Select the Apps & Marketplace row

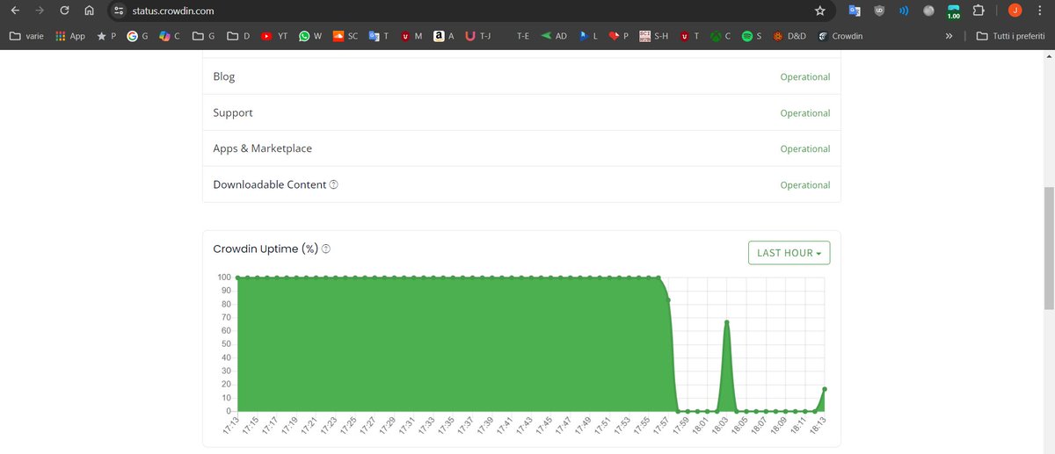(521, 148)
